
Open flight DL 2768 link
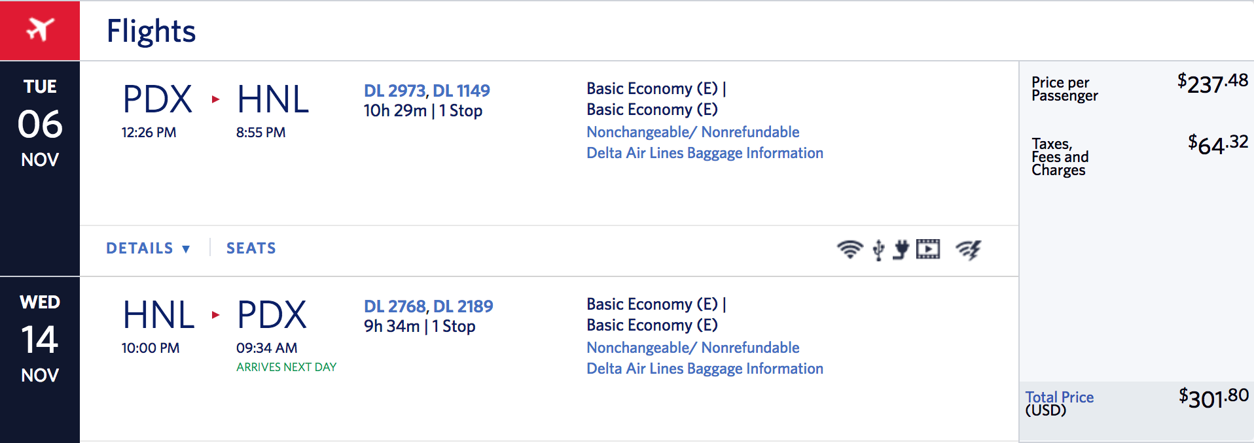(x=395, y=306)
